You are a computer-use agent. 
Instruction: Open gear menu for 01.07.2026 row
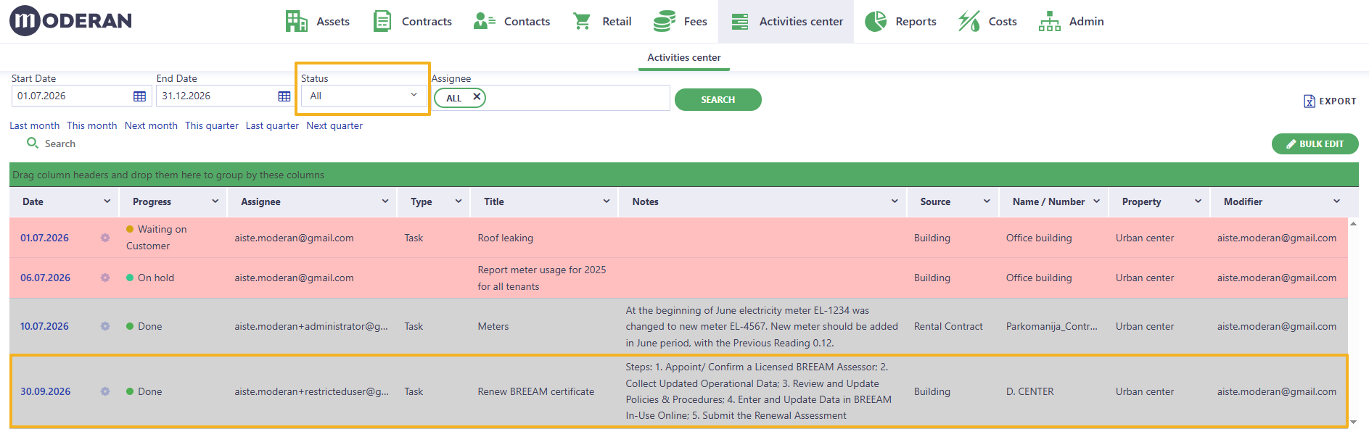[105, 238]
